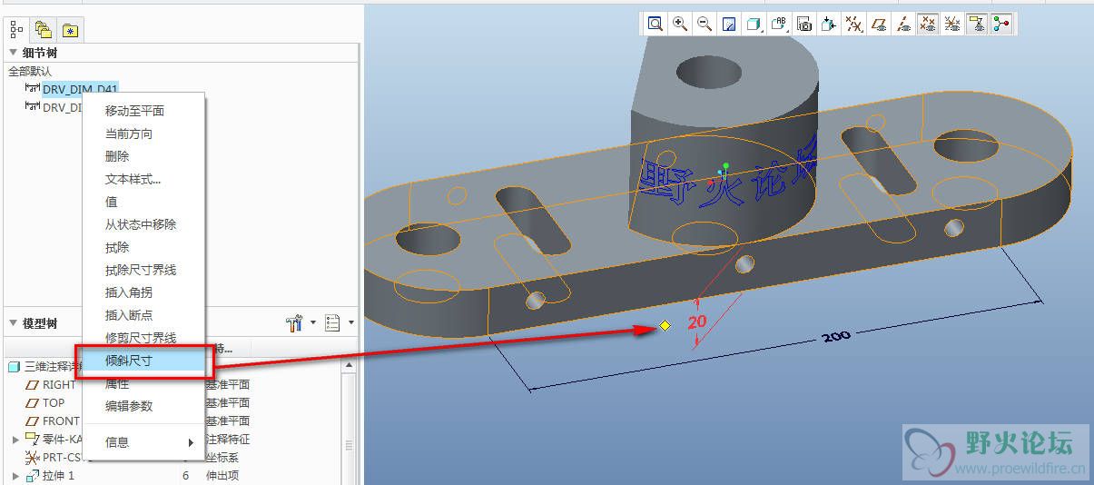Image resolution: width=1094 pixels, height=485 pixels.
Task: Choose 当前方向 from the context menu
Action: pos(144,134)
